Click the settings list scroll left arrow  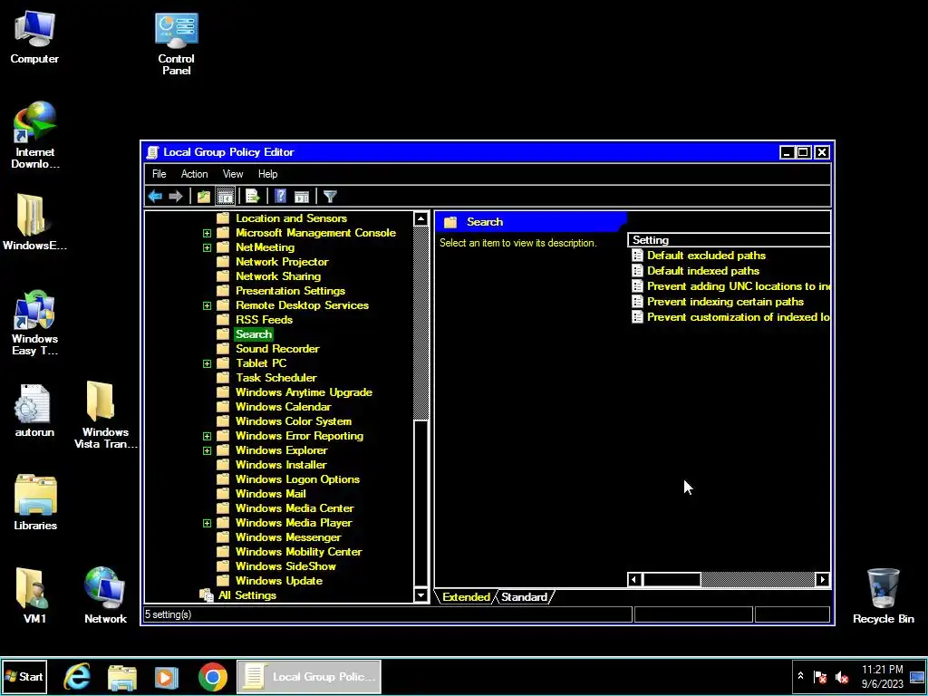[634, 579]
